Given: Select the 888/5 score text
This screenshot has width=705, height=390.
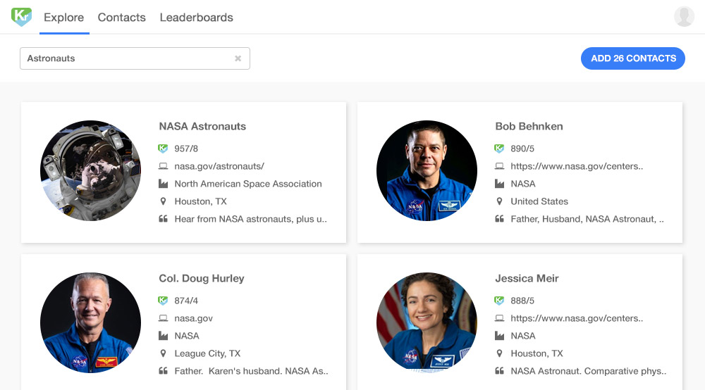Looking at the screenshot, I should point(522,301).
